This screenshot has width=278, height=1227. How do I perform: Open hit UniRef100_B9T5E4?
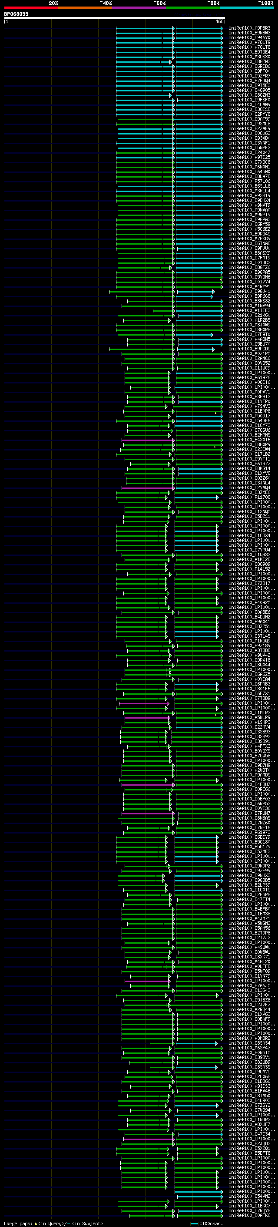point(249,52)
